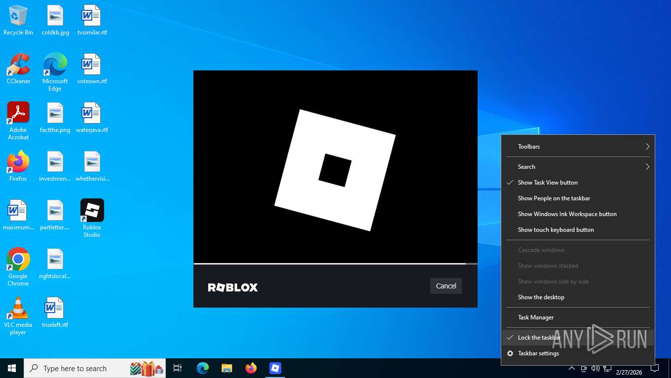
Task: Open VLC media player shortcut
Action: (18, 316)
